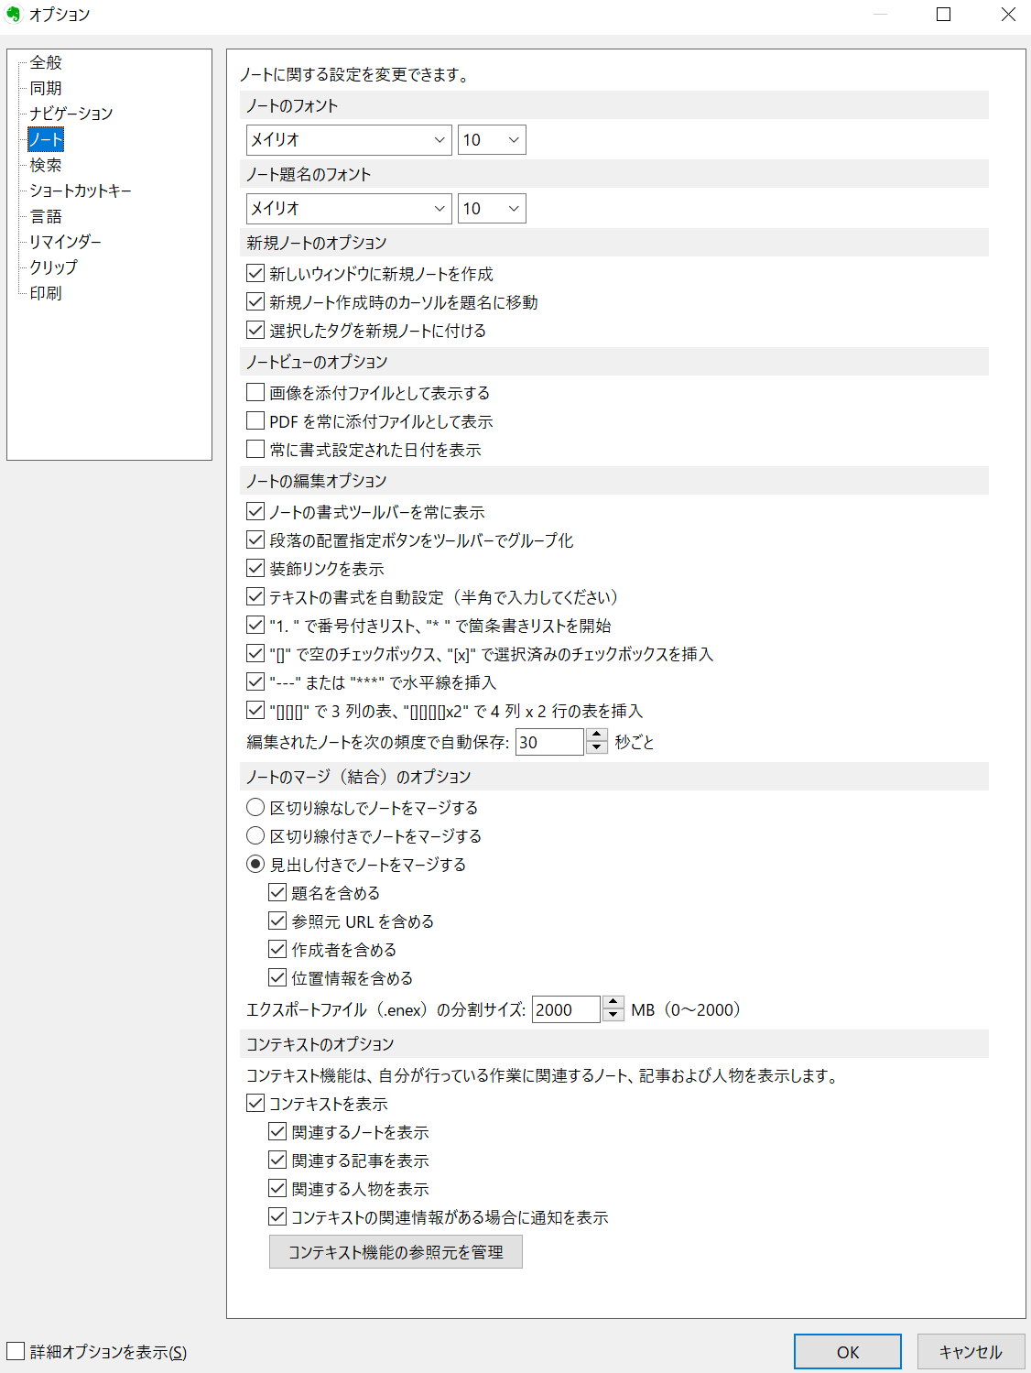Toggle 新規ノート作成時のカーソルを題名に移動 checkbox
This screenshot has width=1031, height=1373.
point(255,301)
